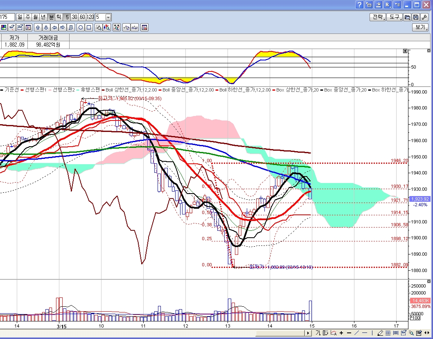Open the 전략 strategy menu

click(377, 17)
